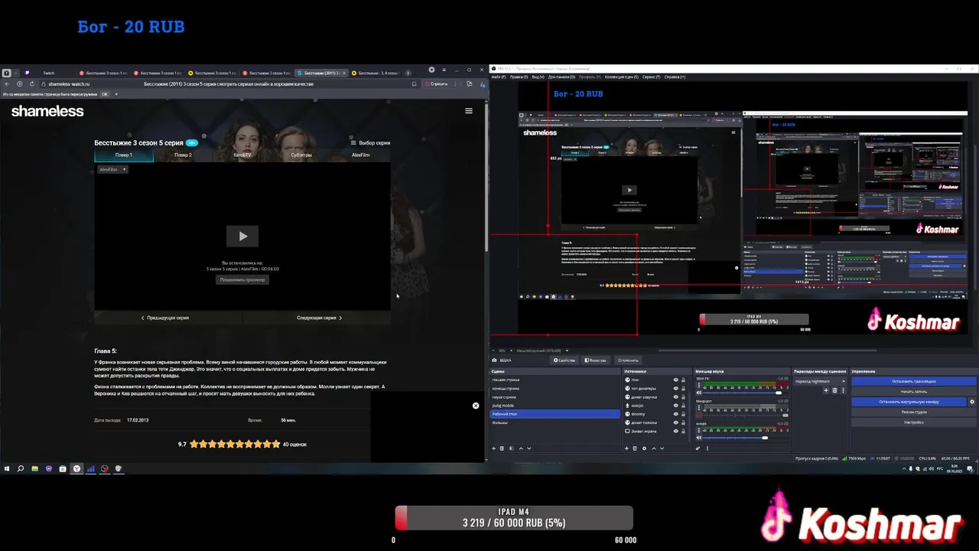This screenshot has height=551, width=979.
Task: Click Начать запись in OBS
Action: tap(914, 391)
